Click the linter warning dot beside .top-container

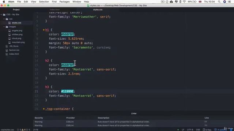coord(44,109)
